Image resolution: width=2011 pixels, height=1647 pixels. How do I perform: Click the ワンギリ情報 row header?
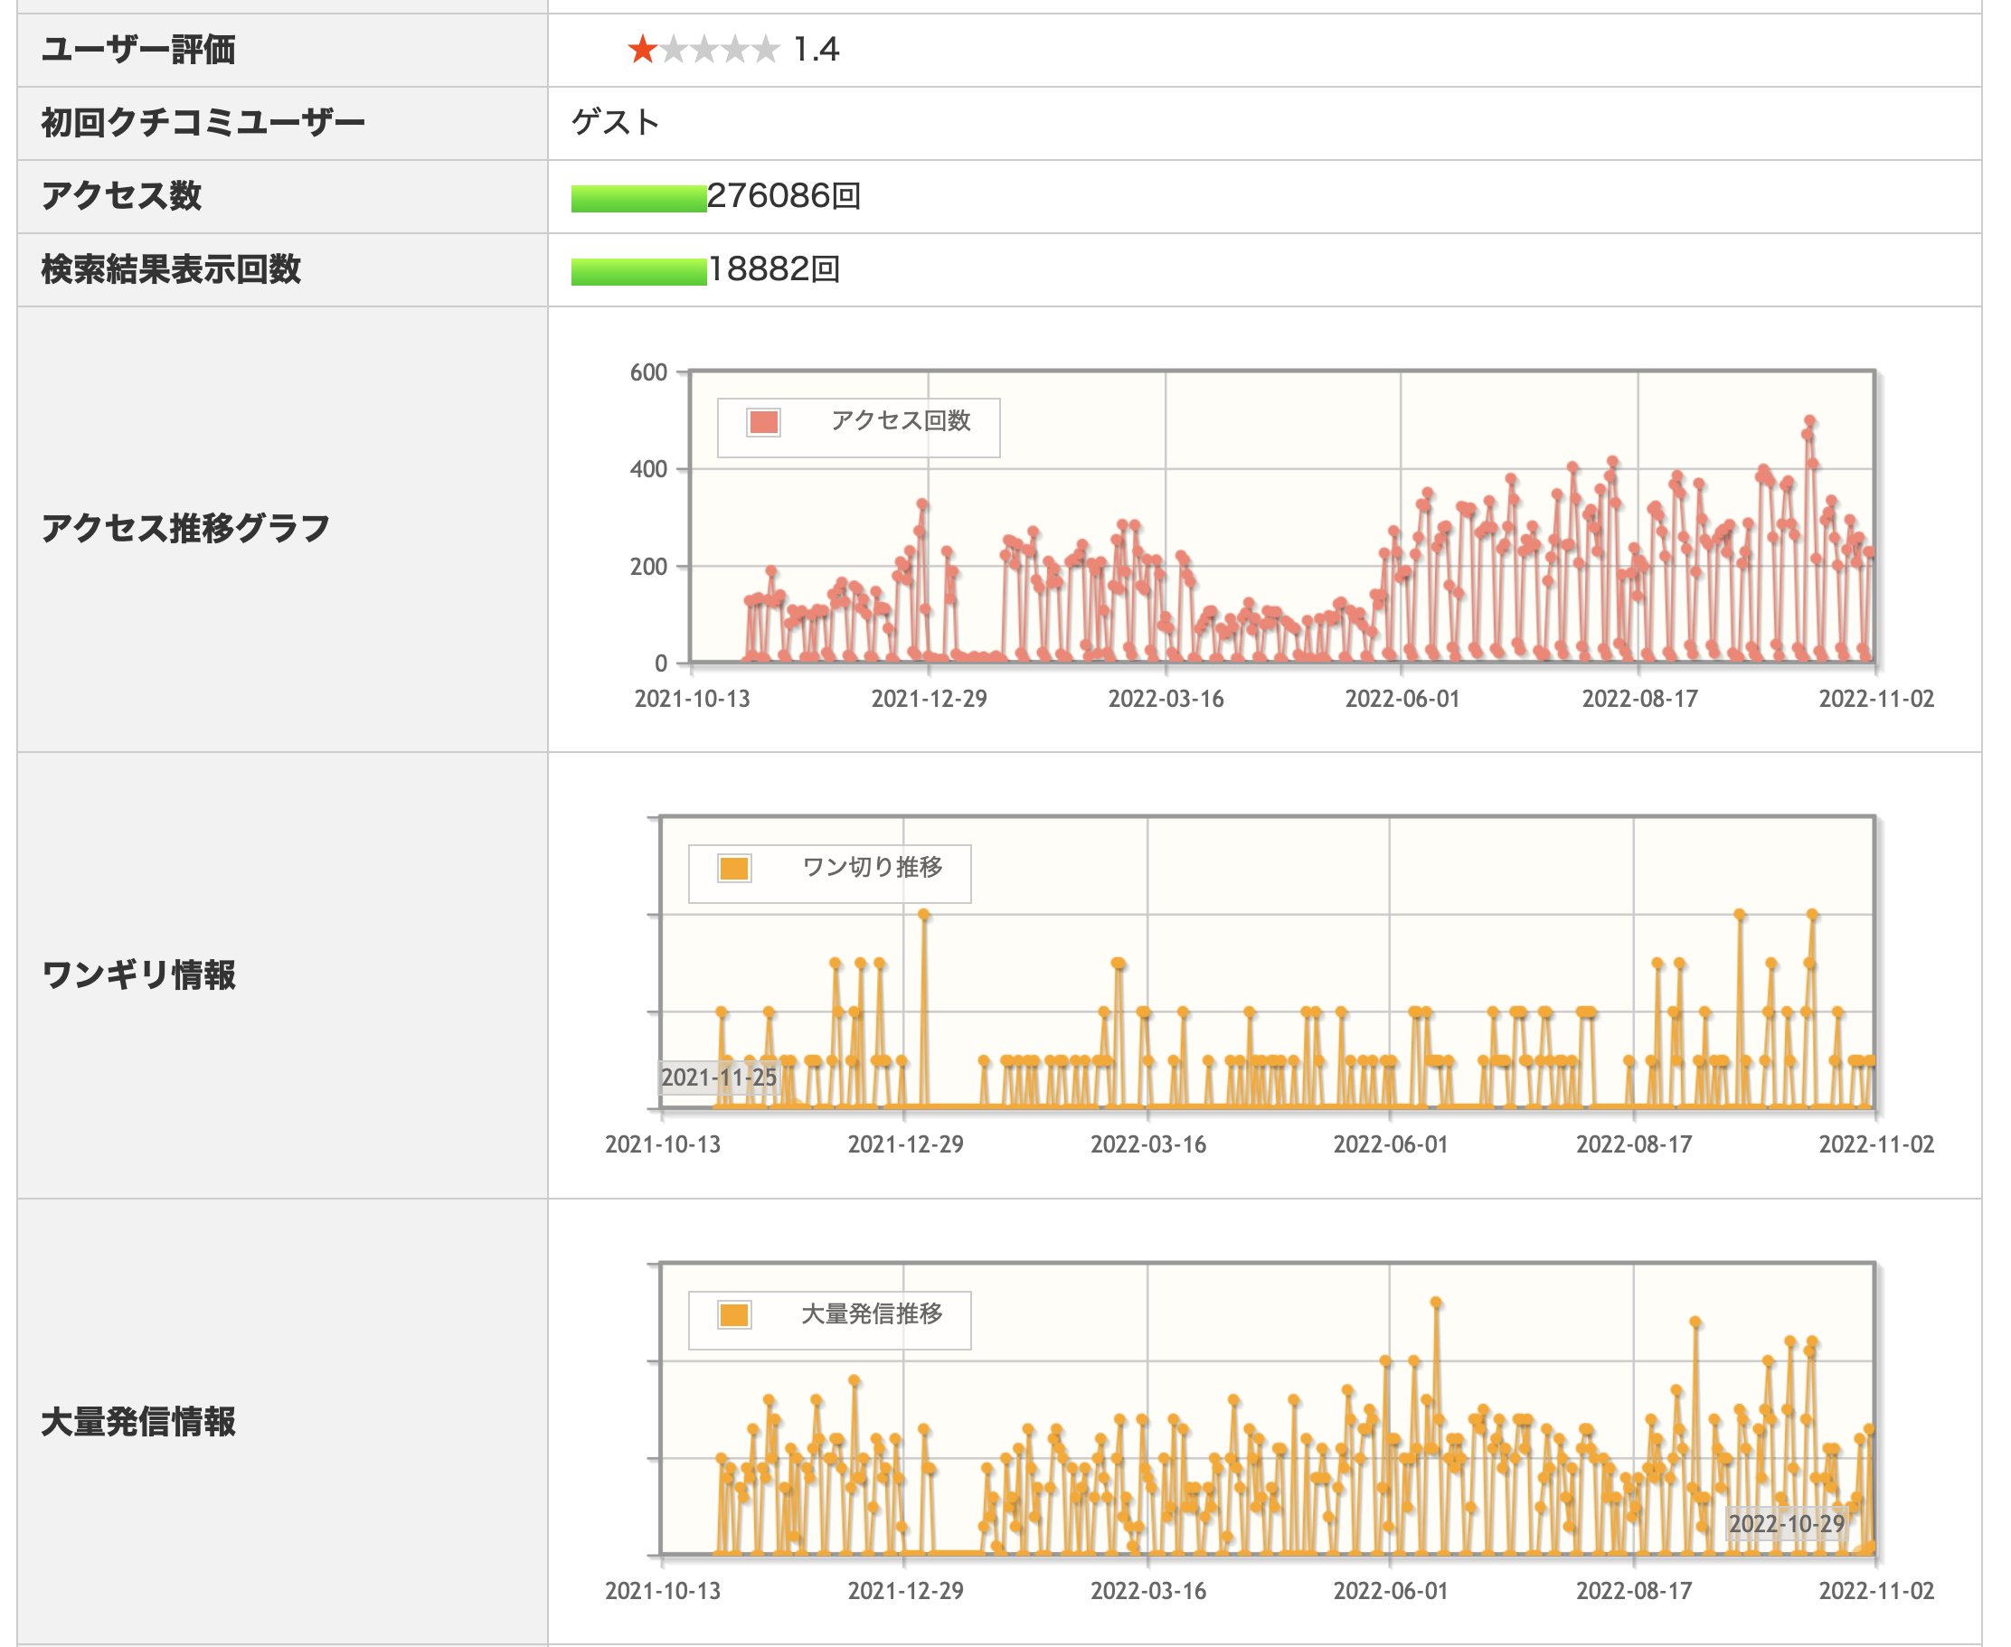pyautogui.click(x=138, y=975)
